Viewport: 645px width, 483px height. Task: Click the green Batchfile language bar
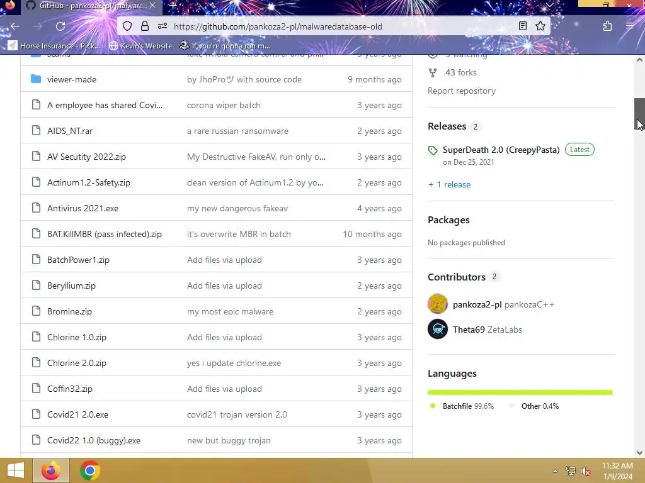coord(520,392)
